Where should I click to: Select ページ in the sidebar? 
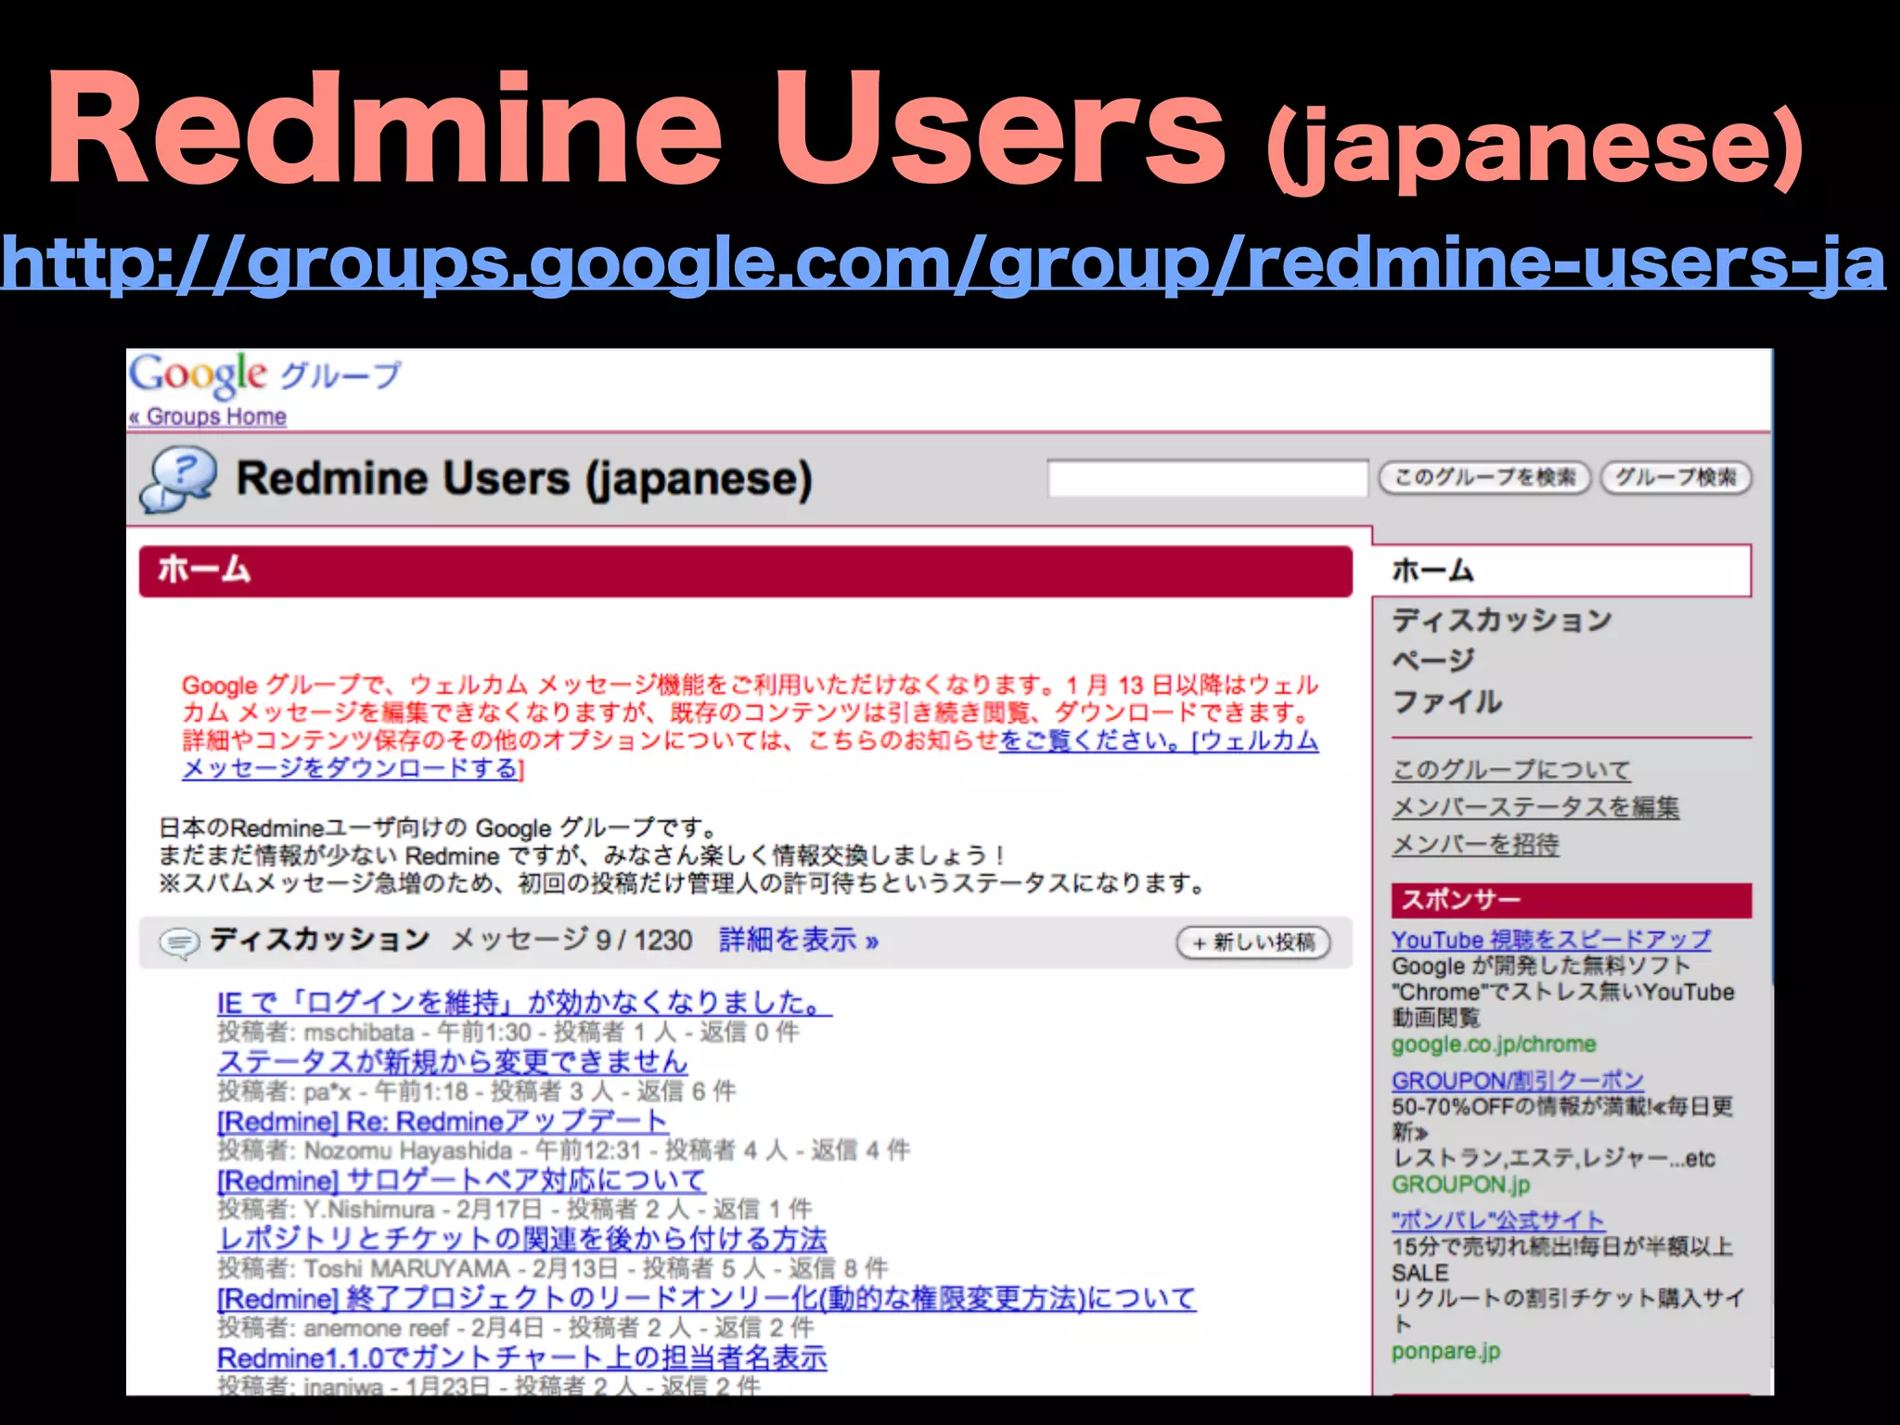click(1433, 661)
